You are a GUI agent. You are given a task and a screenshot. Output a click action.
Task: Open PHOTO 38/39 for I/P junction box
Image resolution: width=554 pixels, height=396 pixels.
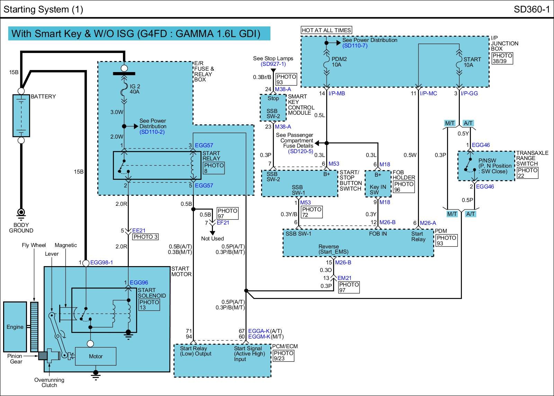502,58
